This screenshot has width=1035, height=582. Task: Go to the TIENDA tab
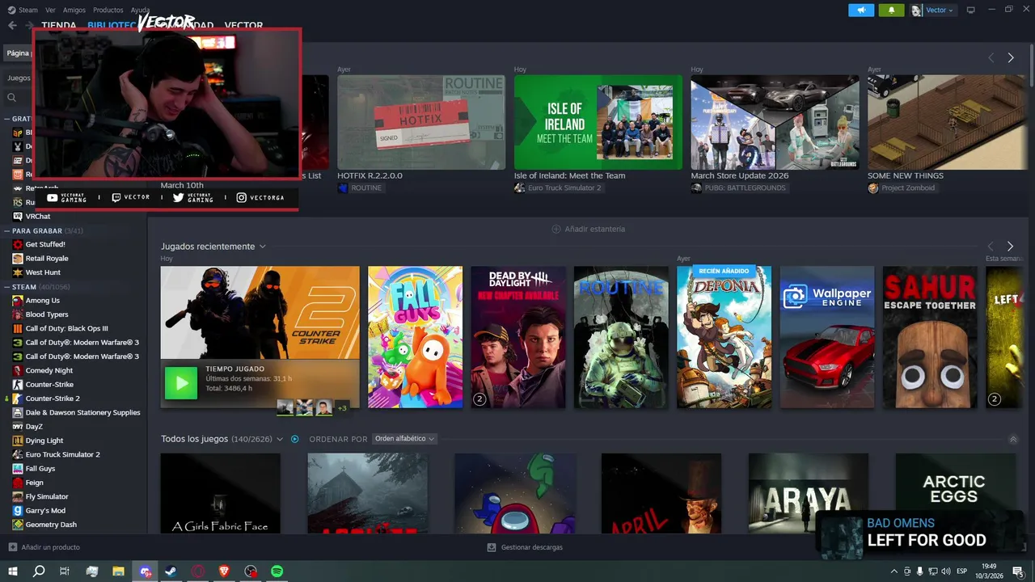tap(59, 26)
